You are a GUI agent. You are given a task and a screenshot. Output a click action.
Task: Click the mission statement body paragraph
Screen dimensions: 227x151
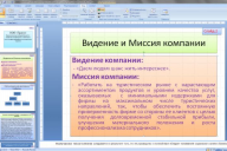[147, 106]
